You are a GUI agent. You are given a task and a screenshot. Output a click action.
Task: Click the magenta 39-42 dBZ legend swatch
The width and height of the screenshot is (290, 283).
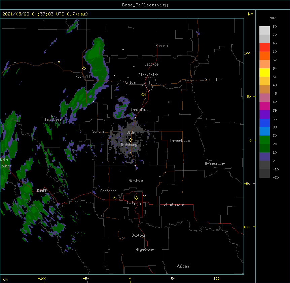point(264,106)
